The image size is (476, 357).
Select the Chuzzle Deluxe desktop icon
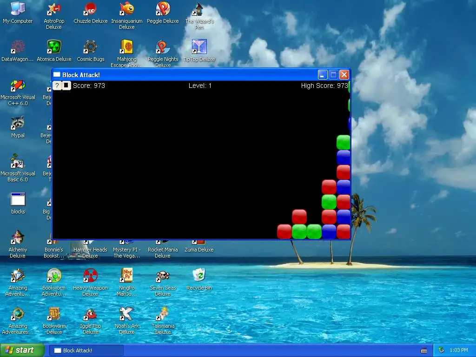coord(91,13)
